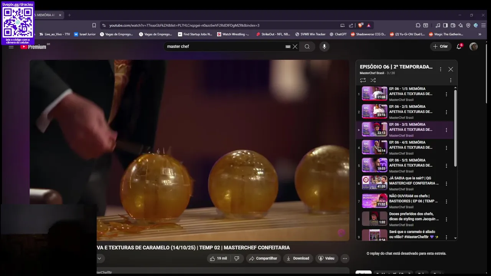This screenshot has width=491, height=276.
Task: Open the notifications bell
Action: click(459, 46)
